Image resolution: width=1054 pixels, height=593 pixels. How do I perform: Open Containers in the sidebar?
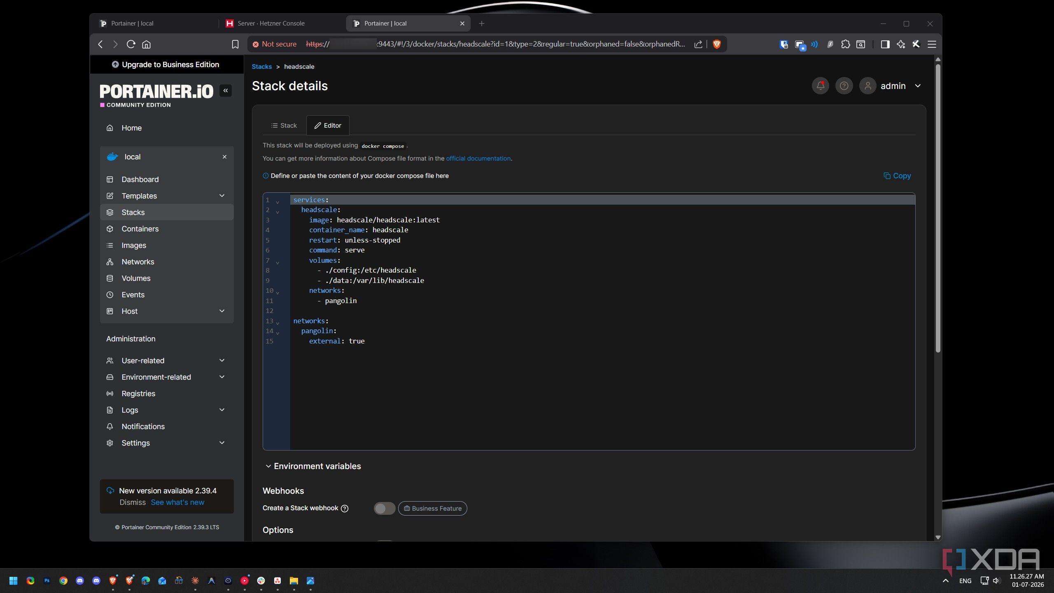pyautogui.click(x=167, y=229)
